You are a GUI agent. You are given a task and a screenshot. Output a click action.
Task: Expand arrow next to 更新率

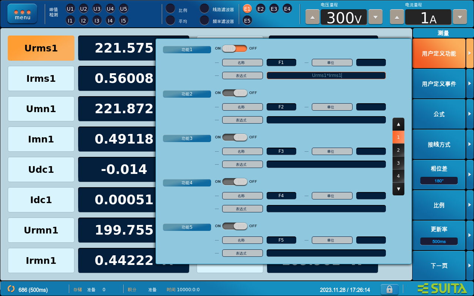tap(470, 235)
